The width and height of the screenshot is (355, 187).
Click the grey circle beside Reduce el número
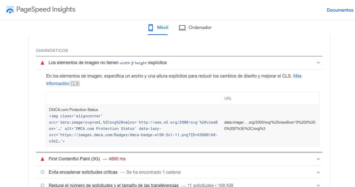[43, 185]
